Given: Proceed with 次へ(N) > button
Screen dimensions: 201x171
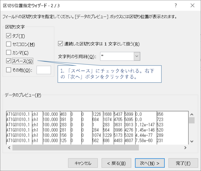Looking at the screenshot, I should tap(150, 163).
